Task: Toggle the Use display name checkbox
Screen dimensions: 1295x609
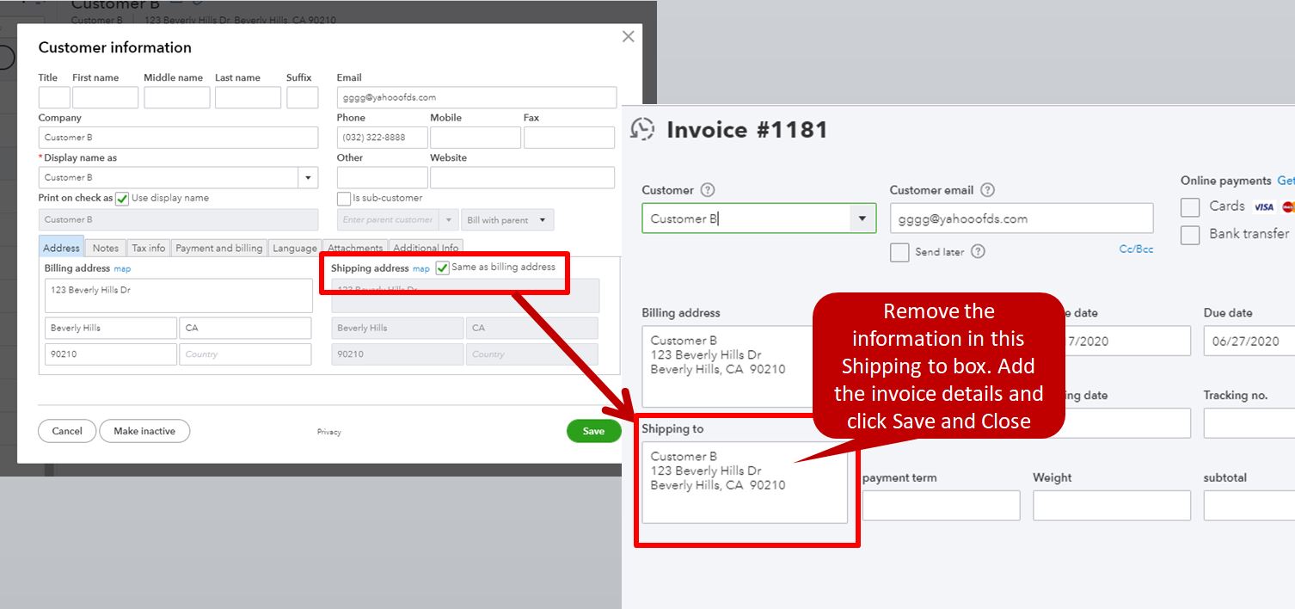Action: [121, 198]
